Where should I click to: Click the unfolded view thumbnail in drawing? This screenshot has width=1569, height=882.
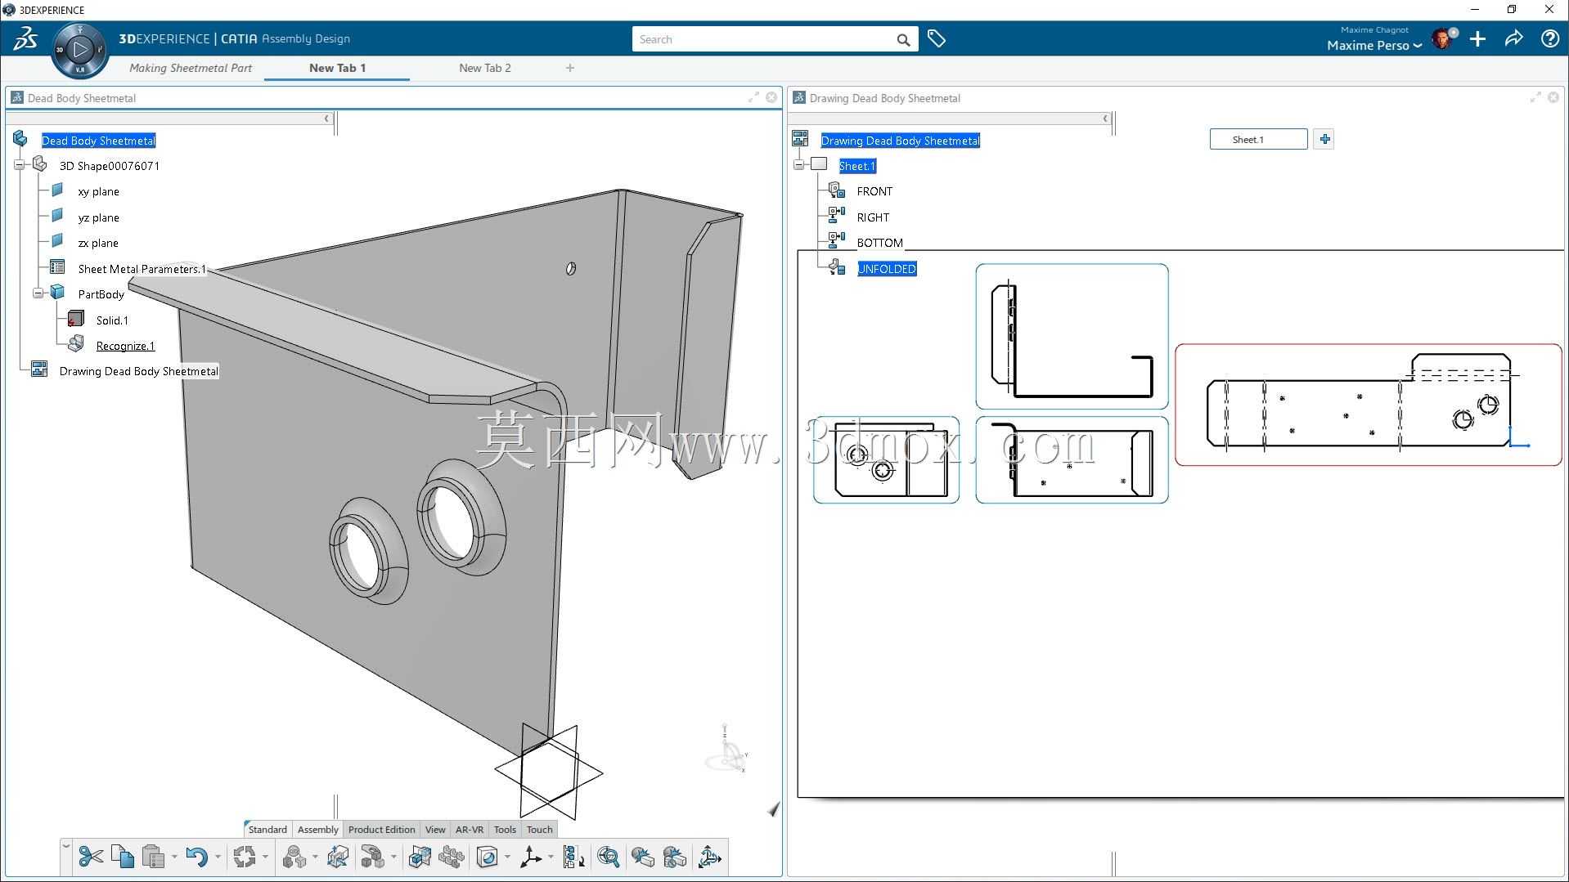point(1369,405)
